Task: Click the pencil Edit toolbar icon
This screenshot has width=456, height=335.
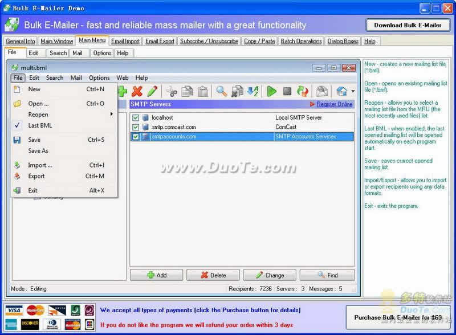Action: pyautogui.click(x=152, y=91)
